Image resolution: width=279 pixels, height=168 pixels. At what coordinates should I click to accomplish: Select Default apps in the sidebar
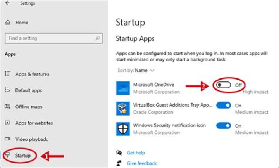pos(28,90)
